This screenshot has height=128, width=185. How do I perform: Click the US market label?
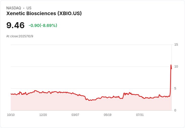pyautogui.click(x=29, y=8)
